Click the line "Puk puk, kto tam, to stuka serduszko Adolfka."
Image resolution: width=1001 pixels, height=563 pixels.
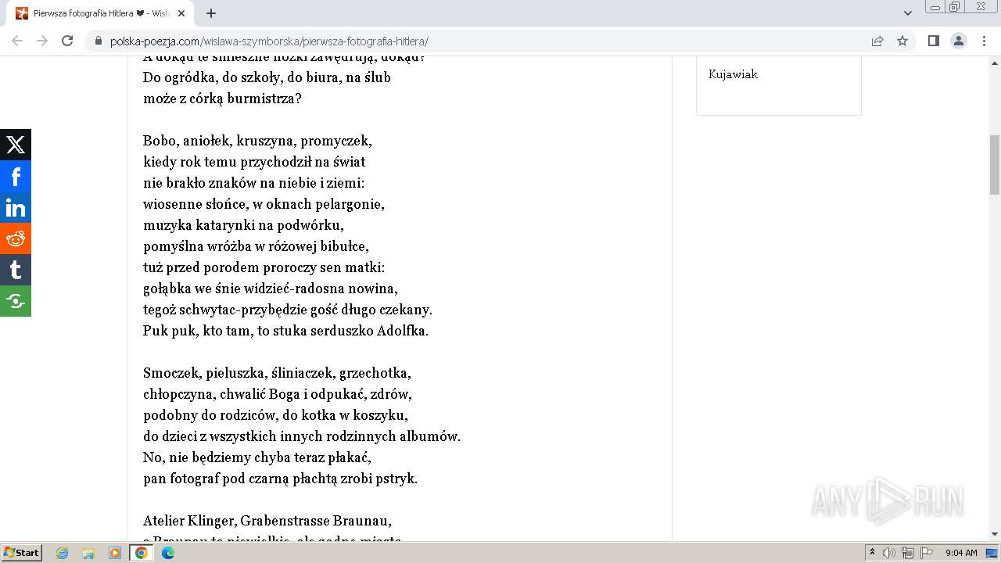coord(286,331)
